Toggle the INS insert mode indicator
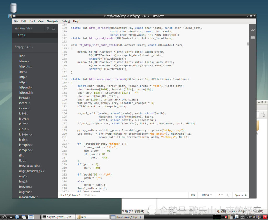This screenshot has width=268, height=220. click(193, 195)
